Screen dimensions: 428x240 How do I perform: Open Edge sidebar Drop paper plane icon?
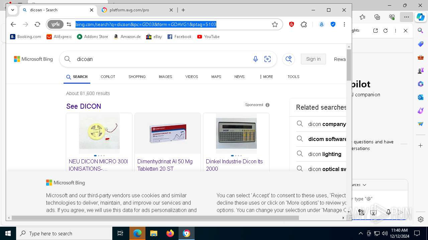click(421, 124)
